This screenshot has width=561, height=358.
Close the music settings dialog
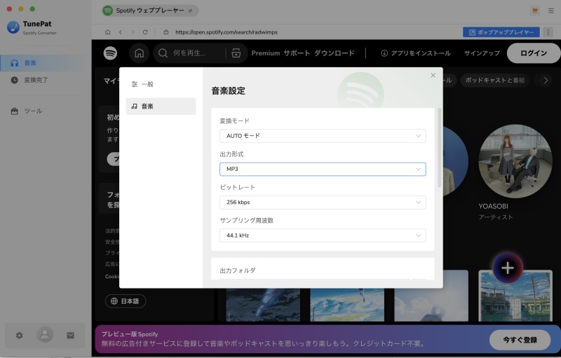(433, 75)
